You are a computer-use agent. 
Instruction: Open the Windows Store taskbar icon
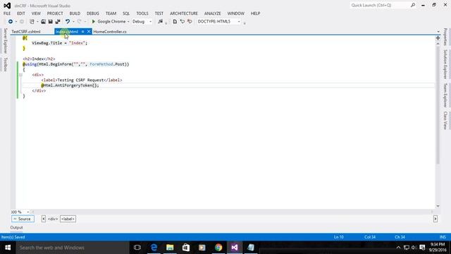click(186, 248)
